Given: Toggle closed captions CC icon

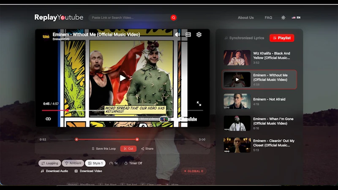Looking at the screenshot, I should [188, 35].
